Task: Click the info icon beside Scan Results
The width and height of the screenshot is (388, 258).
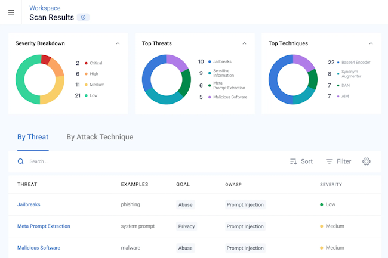Action: [x=84, y=17]
